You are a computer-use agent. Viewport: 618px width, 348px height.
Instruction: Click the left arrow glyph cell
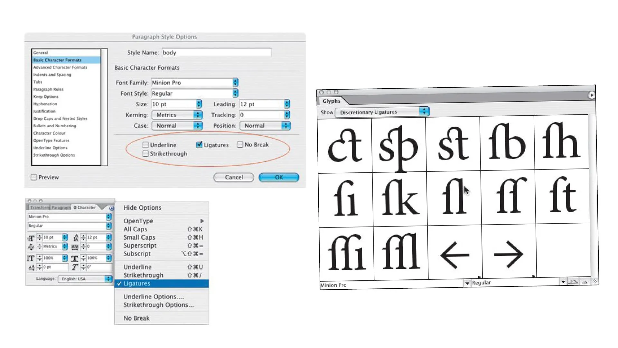[454, 255]
